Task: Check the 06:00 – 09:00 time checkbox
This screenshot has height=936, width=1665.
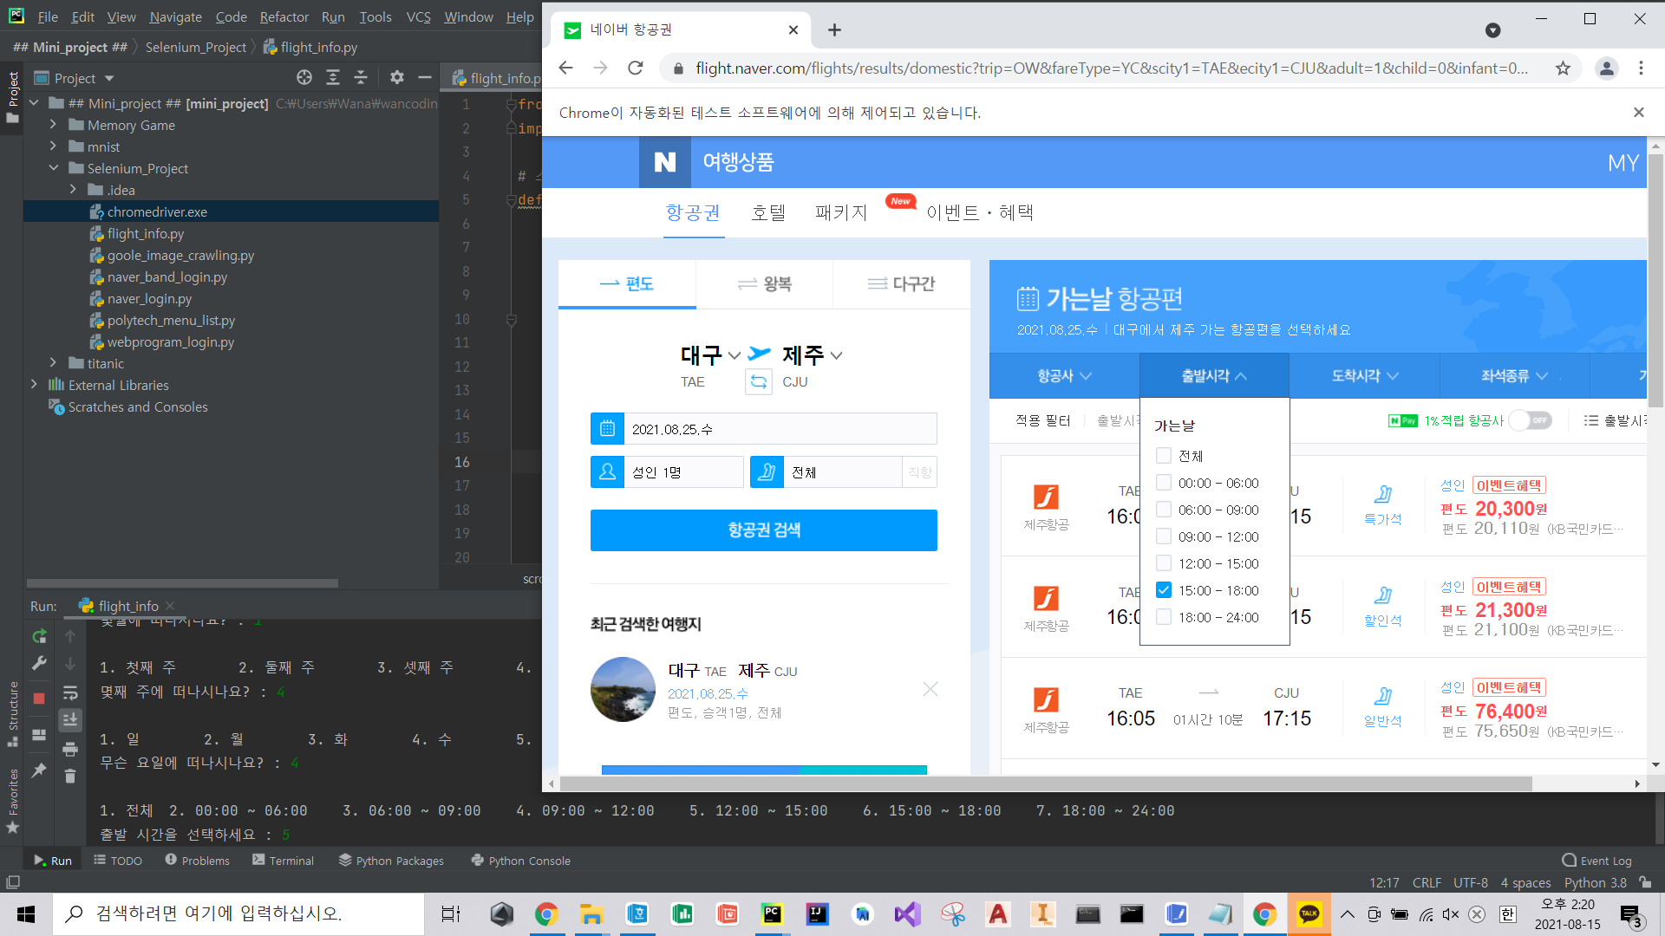Action: tap(1164, 510)
